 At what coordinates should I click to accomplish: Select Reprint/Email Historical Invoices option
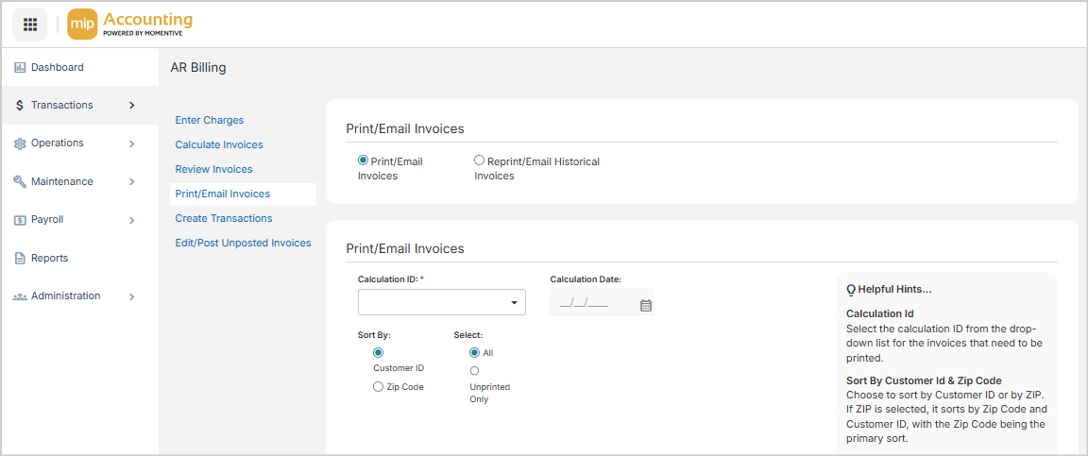(x=479, y=161)
